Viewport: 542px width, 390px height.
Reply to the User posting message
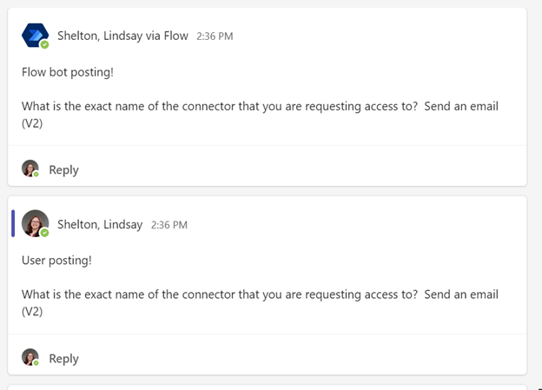tap(63, 358)
